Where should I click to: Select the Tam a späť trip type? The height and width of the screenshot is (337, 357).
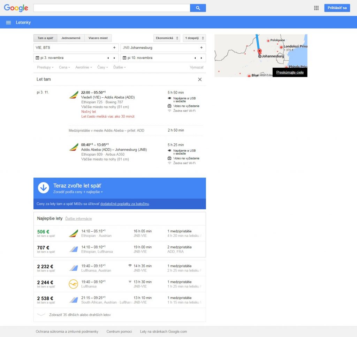45,38
